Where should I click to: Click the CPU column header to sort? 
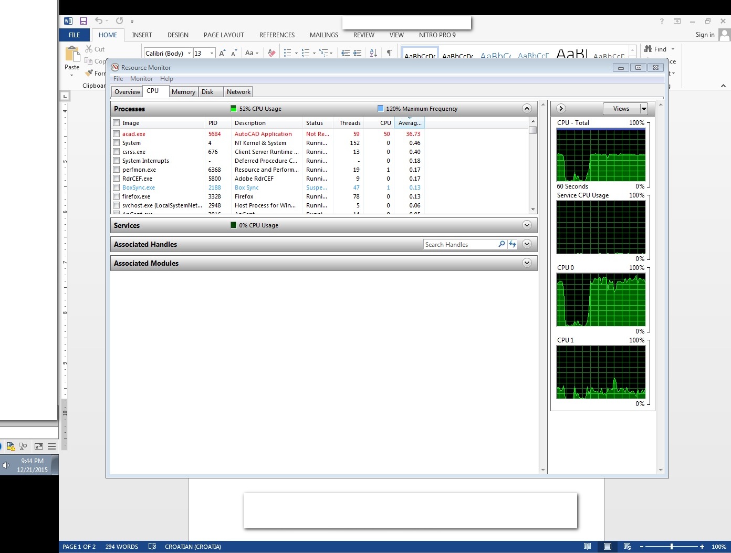(x=385, y=123)
